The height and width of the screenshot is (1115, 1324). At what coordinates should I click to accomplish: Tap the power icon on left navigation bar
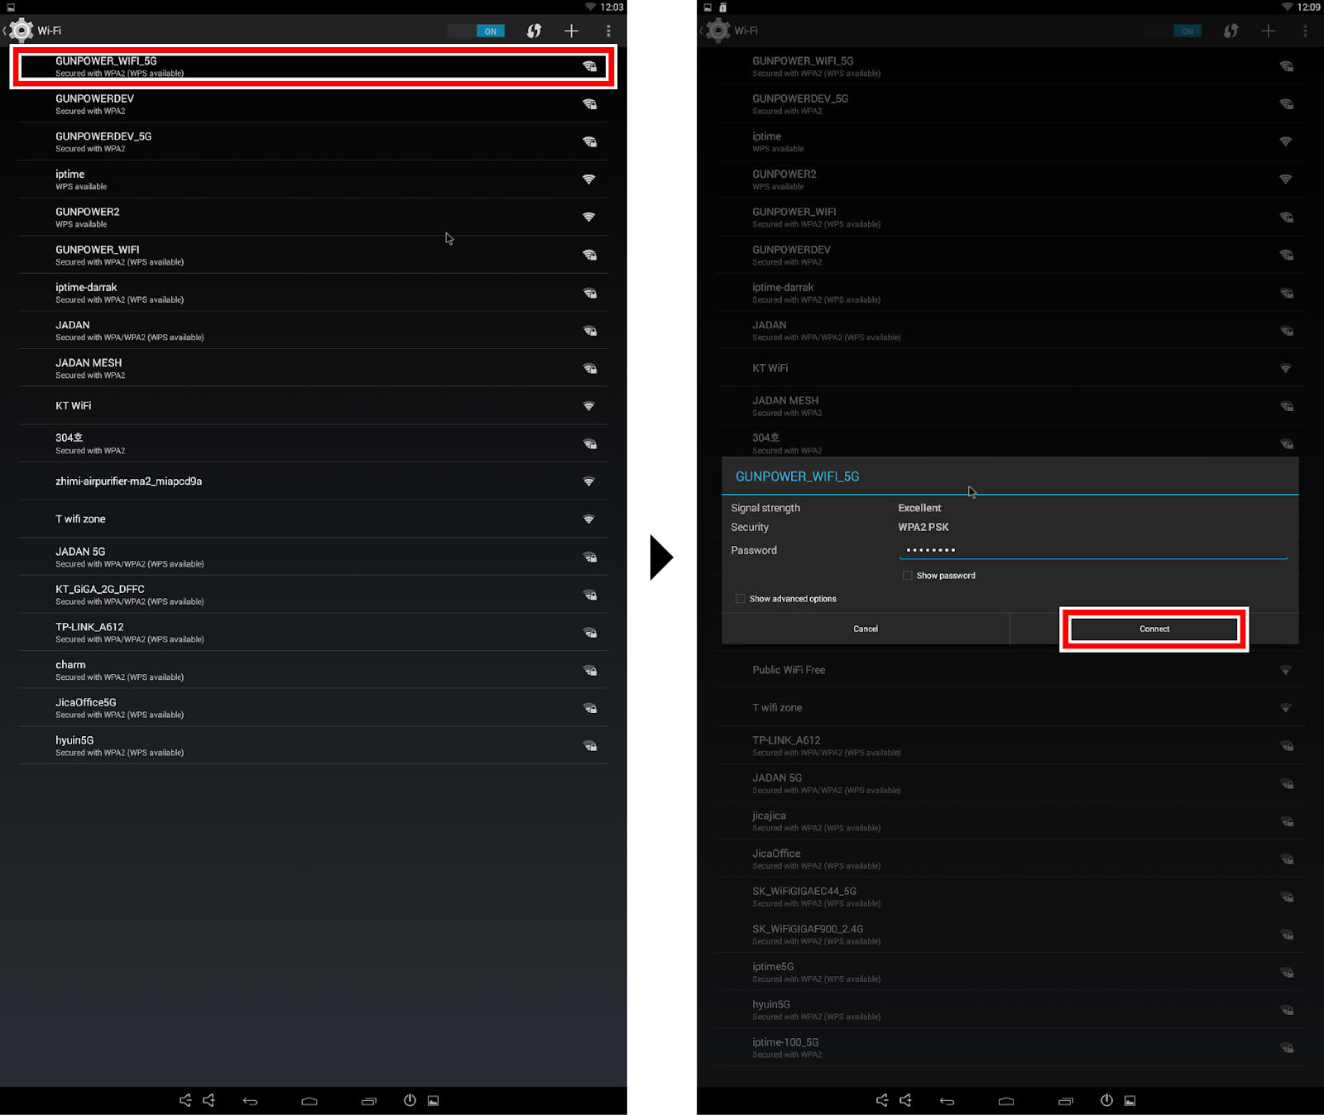pyautogui.click(x=410, y=1100)
